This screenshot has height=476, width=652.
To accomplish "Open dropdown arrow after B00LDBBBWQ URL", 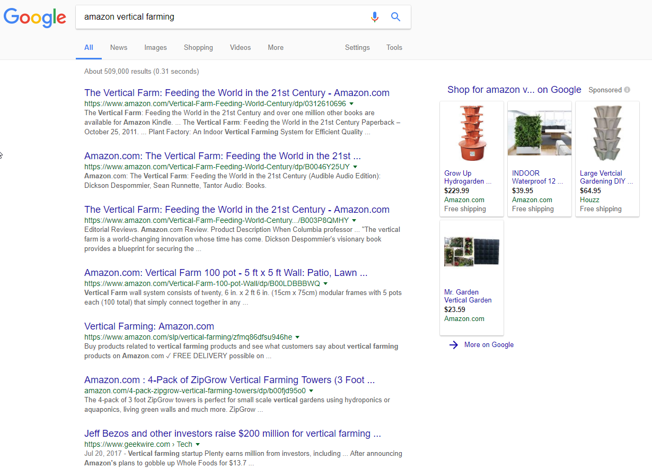I will pos(325,284).
